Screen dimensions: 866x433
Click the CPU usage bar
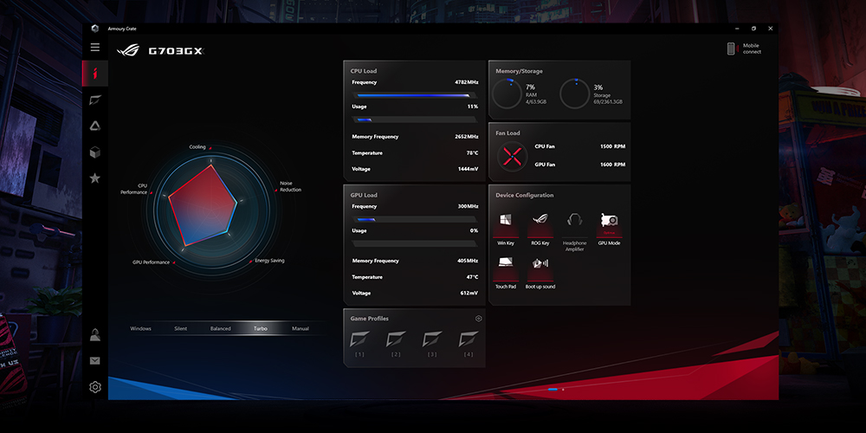pos(415,120)
